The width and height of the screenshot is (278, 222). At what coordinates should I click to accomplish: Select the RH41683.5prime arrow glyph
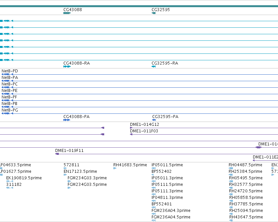(115, 168)
